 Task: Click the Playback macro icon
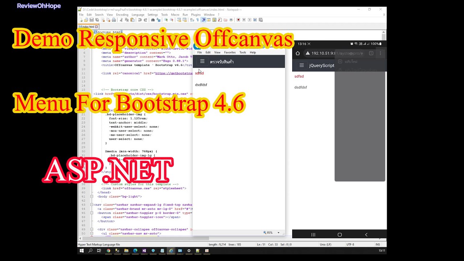click(249, 20)
